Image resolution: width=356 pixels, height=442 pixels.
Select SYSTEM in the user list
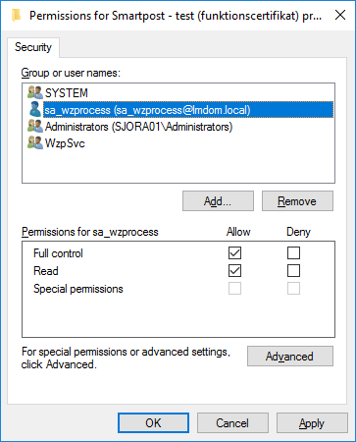point(67,93)
